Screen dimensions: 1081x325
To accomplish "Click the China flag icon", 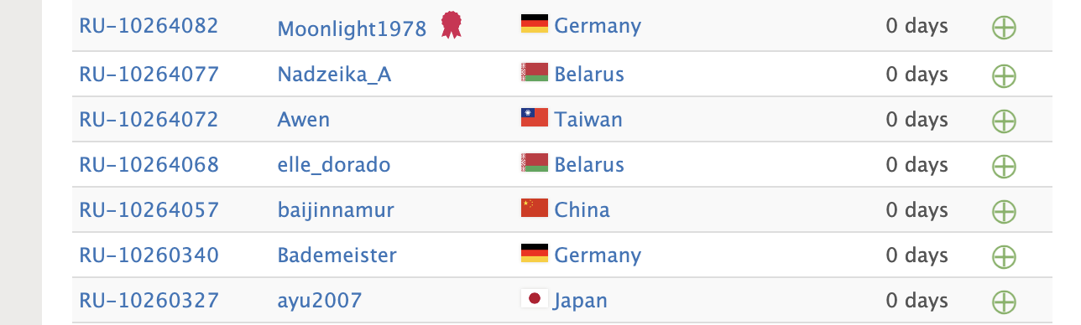I will [x=535, y=209].
